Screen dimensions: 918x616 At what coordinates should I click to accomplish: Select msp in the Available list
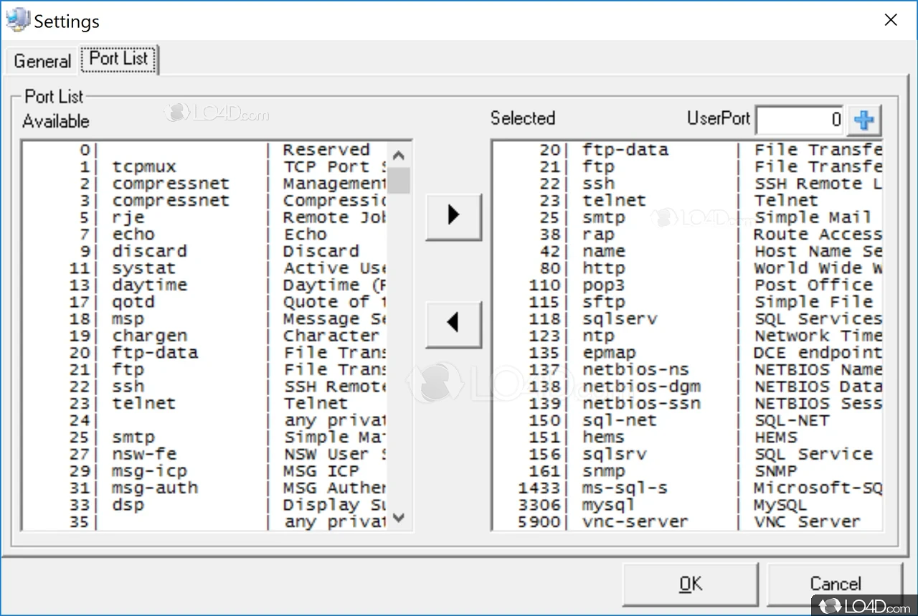[205, 319]
